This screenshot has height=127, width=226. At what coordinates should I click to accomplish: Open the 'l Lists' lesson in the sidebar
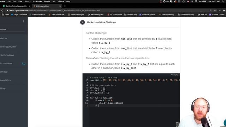coord(3,89)
